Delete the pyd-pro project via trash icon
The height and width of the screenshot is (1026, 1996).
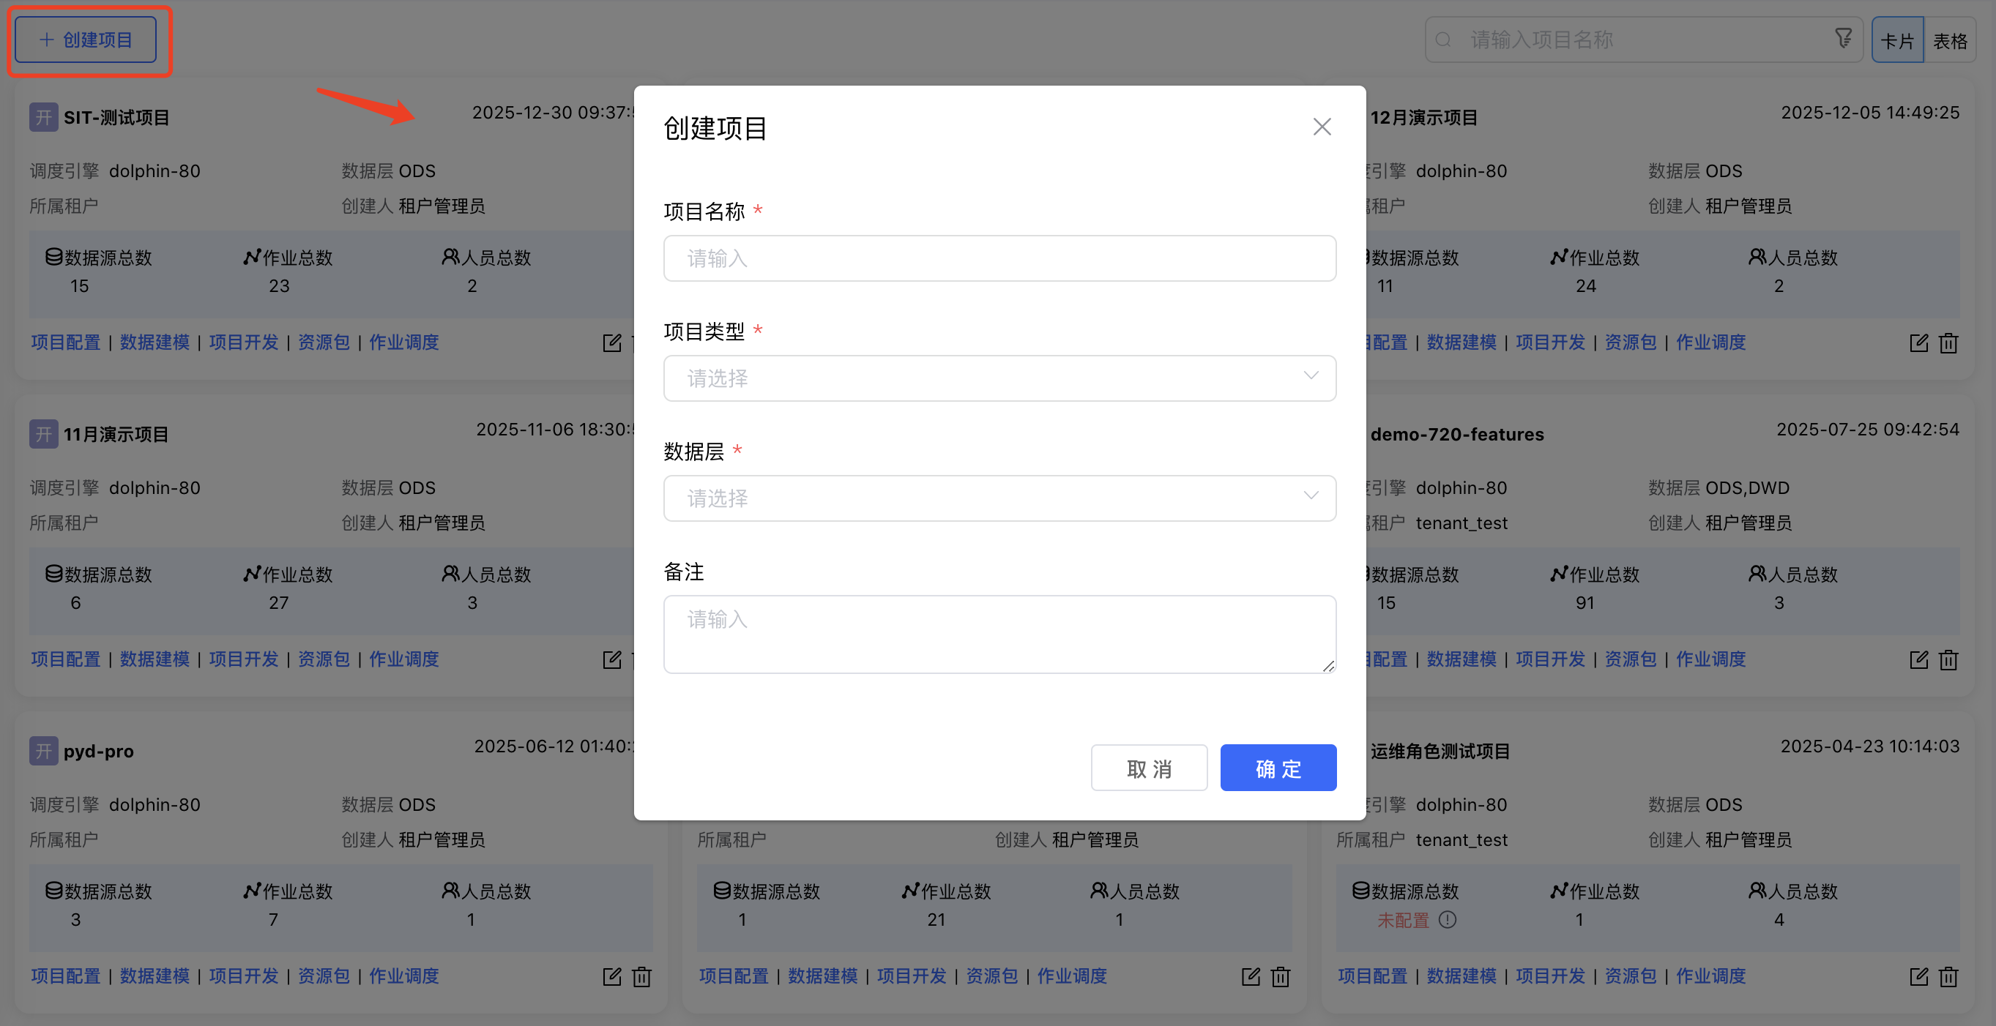(x=641, y=976)
